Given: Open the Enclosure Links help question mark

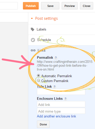Looking at the screenshot, I should point(65,99).
